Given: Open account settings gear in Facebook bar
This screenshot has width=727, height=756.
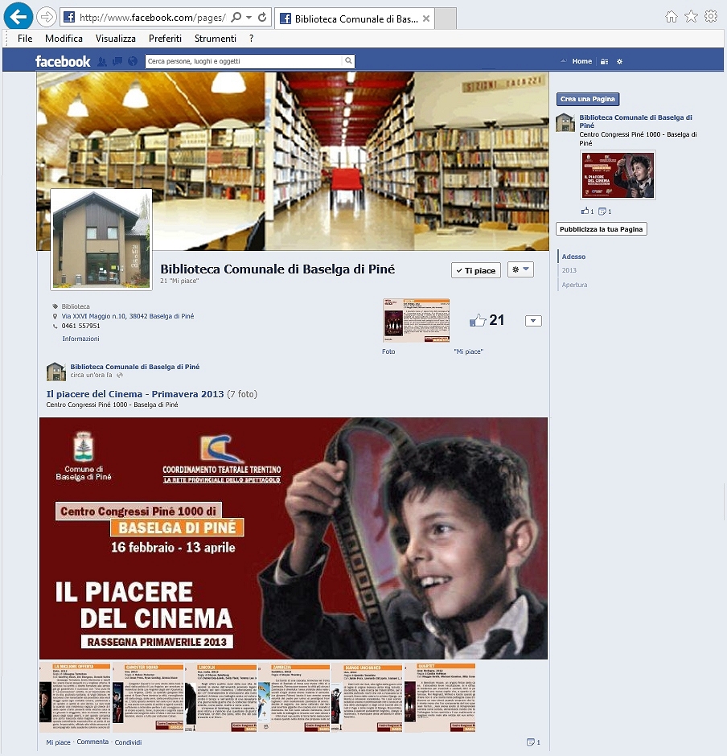Looking at the screenshot, I should click(x=619, y=62).
